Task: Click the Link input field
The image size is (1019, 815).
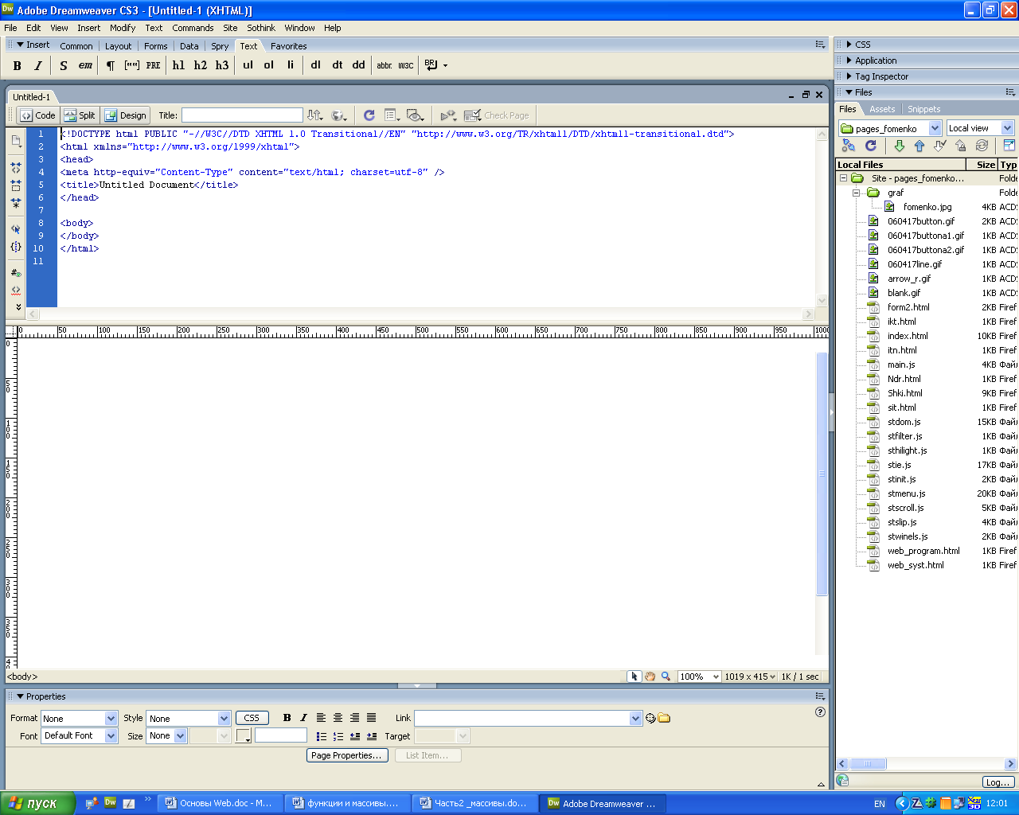Action: coord(528,718)
